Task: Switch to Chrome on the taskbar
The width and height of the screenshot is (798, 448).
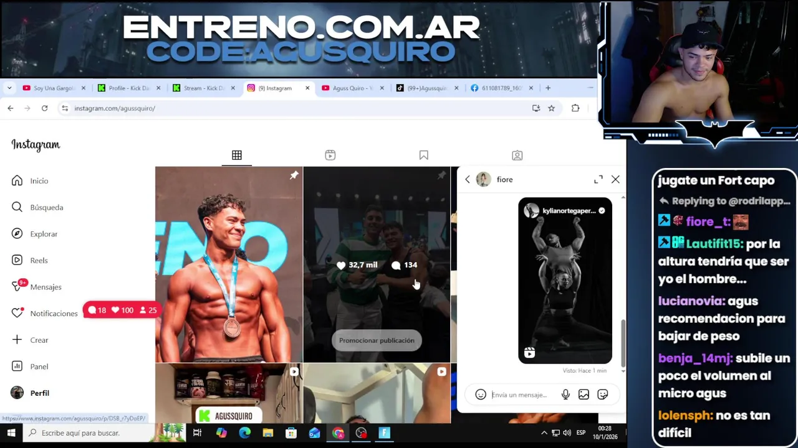Action: click(x=338, y=433)
